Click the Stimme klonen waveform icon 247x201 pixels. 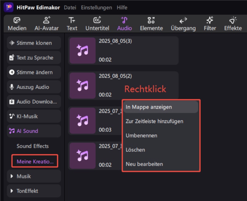click(12, 43)
